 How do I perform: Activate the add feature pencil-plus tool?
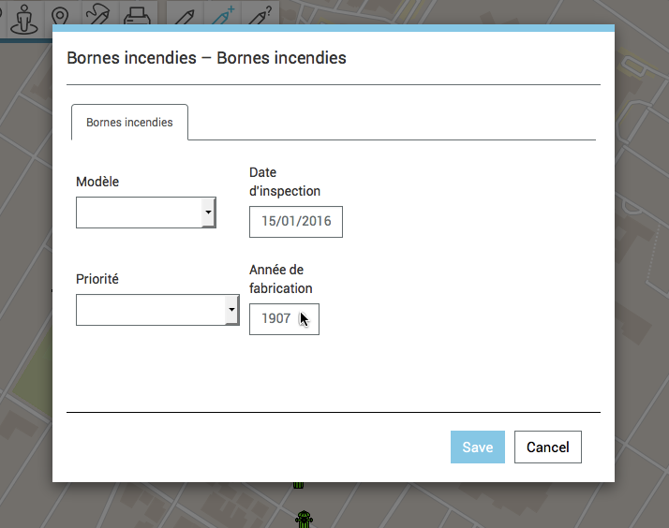(223, 15)
